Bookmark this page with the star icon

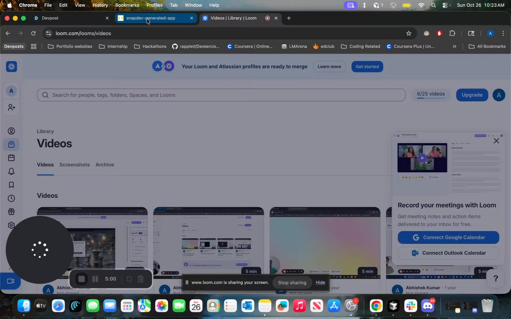(408, 33)
